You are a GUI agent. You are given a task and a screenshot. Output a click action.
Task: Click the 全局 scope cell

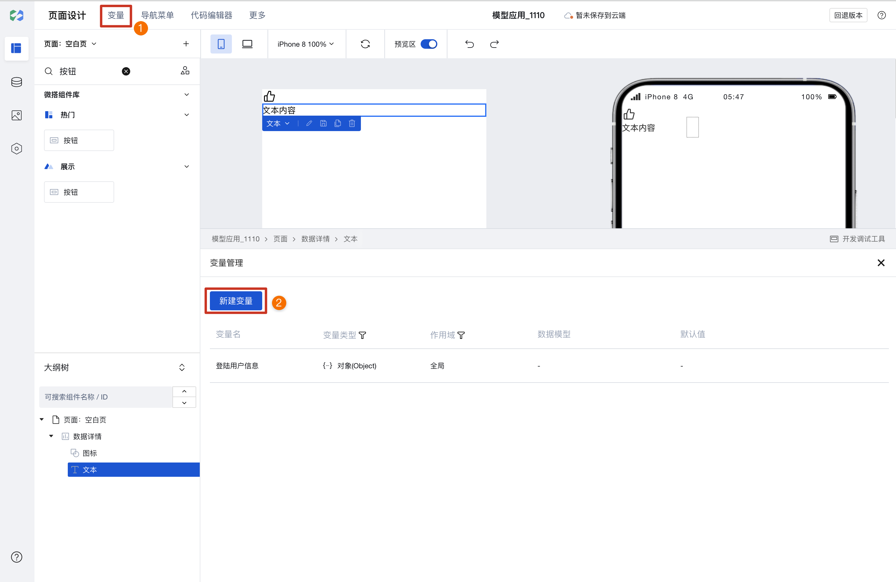click(437, 366)
